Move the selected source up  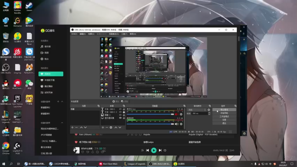[x=116, y=127]
